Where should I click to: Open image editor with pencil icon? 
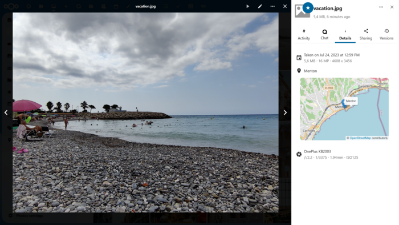260,6
